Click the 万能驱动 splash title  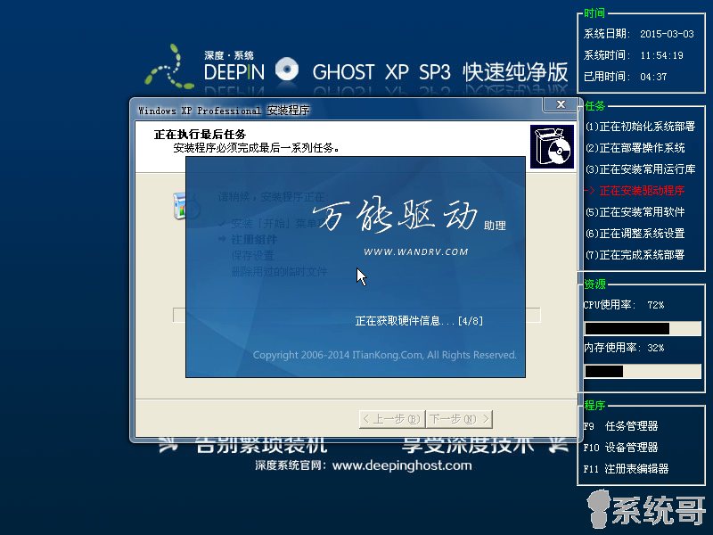pos(396,215)
